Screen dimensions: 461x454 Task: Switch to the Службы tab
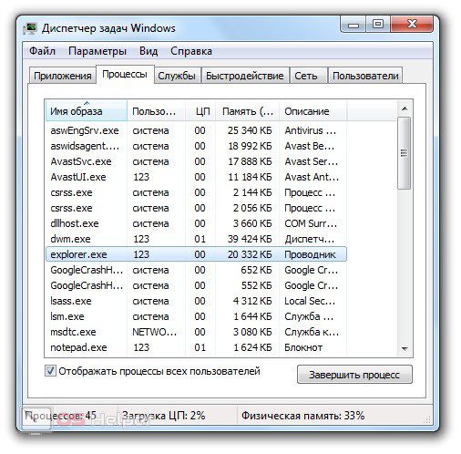(x=177, y=76)
